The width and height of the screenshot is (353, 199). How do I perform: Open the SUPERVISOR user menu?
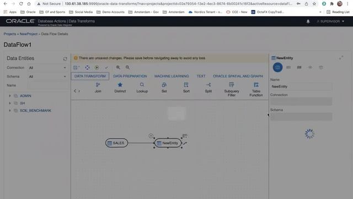[x=330, y=22]
